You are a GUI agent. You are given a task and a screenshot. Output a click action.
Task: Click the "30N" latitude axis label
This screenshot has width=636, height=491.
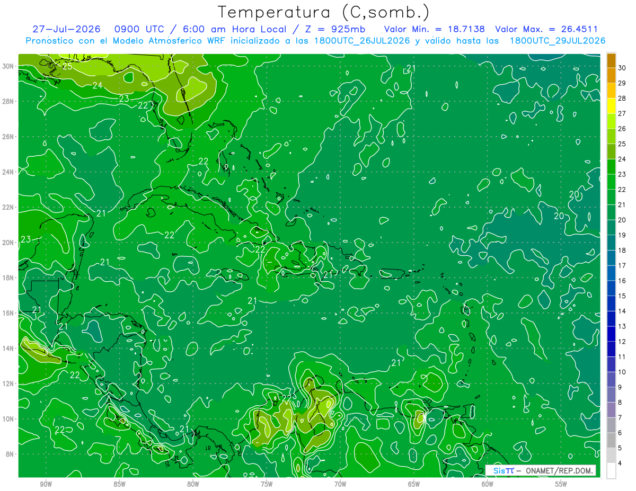click(8, 66)
